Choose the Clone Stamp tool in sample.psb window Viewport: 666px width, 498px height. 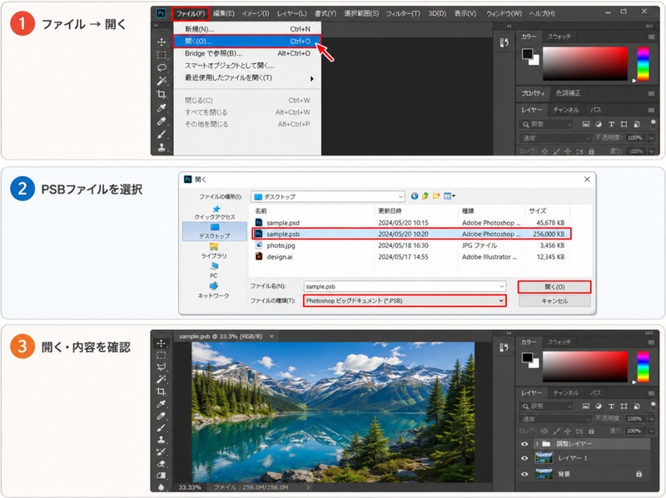pos(161,440)
